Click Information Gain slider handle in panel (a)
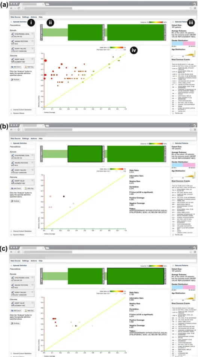199x357 pixels. [x=116, y=49]
